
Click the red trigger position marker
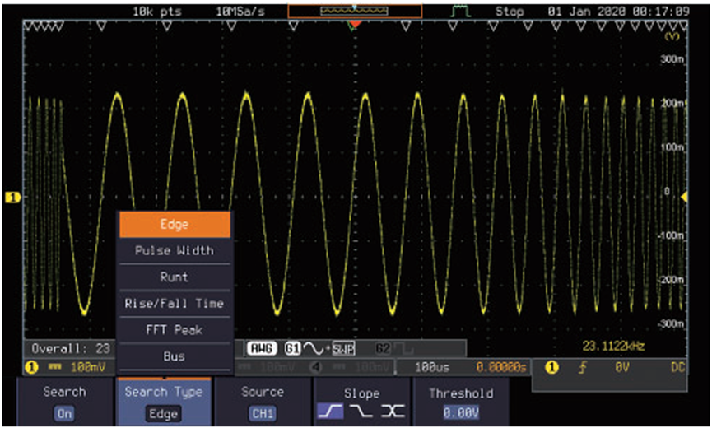[x=355, y=26]
